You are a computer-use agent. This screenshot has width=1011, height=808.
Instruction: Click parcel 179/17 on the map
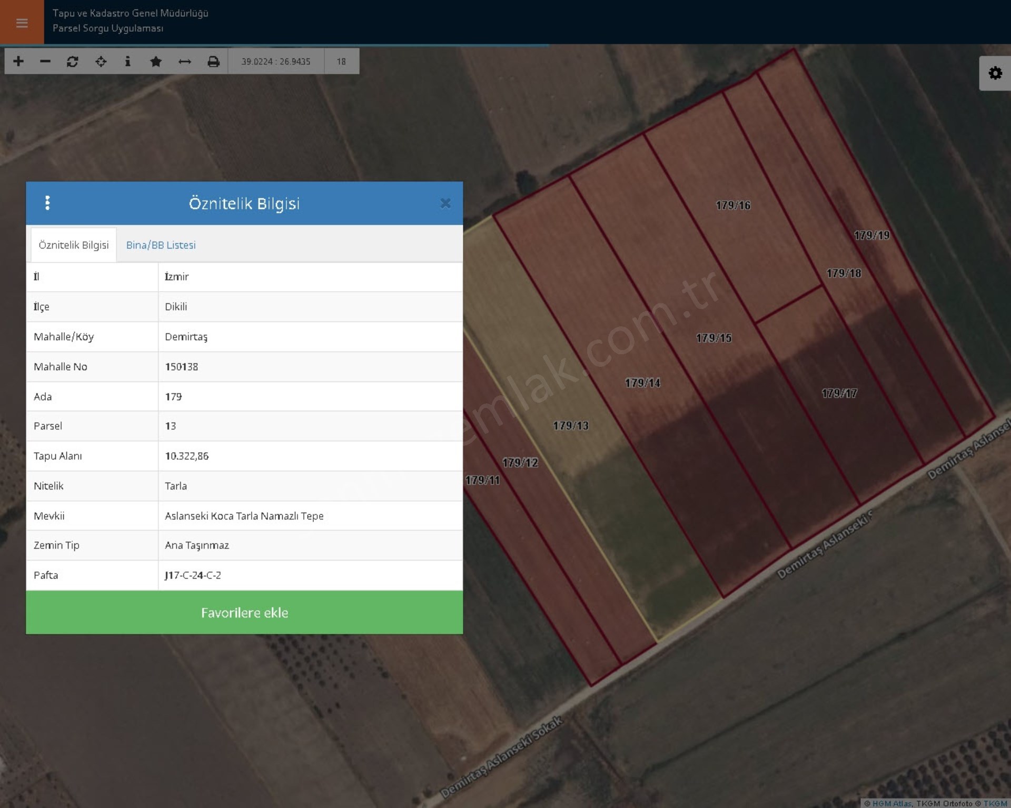(839, 394)
